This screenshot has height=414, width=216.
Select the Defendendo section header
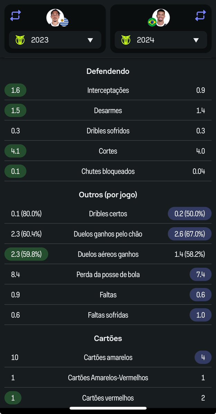pos(108,71)
